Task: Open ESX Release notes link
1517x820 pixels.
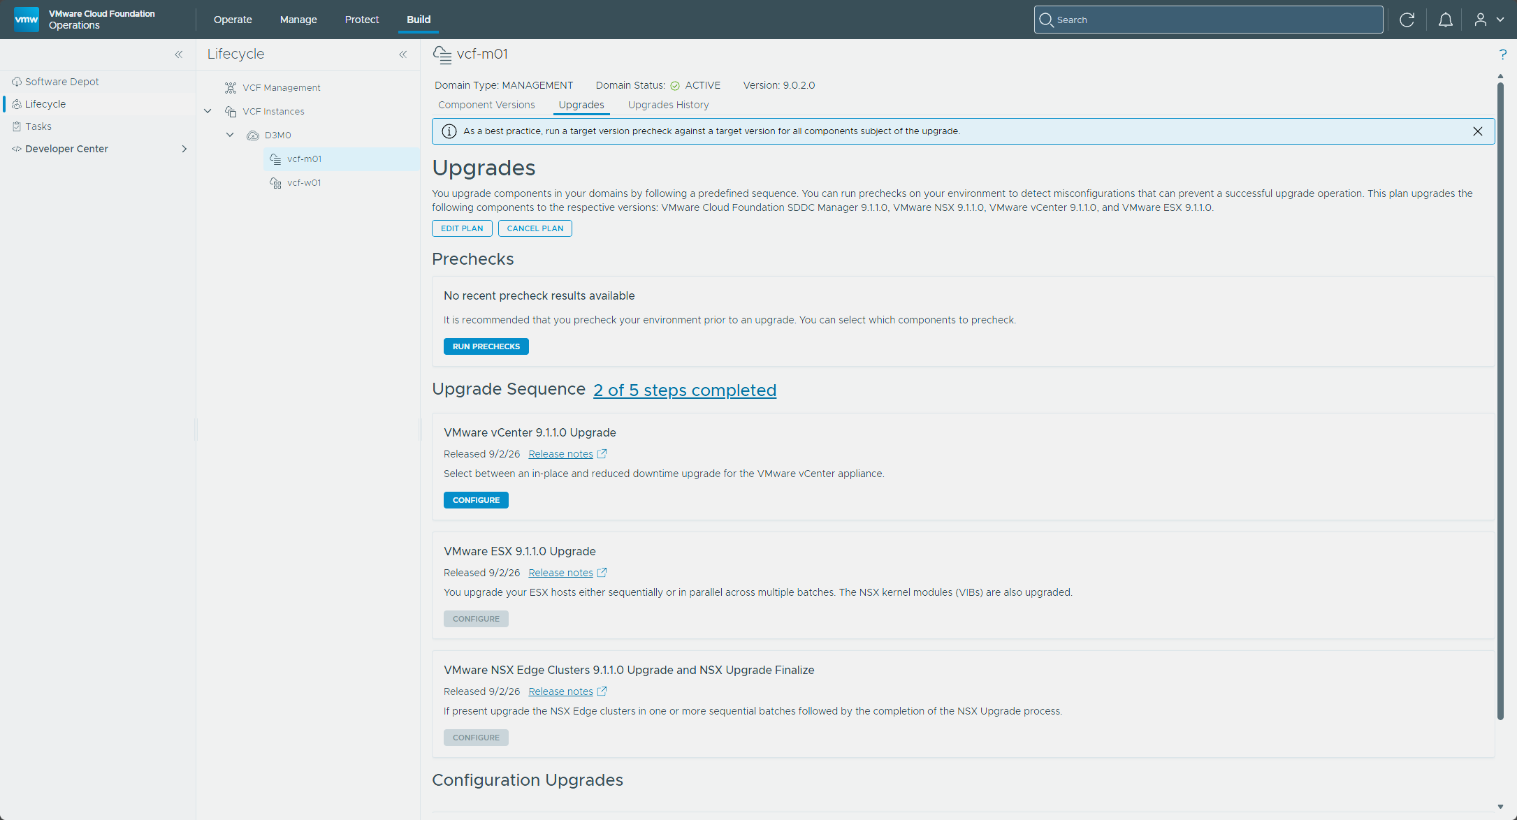Action: pos(560,573)
